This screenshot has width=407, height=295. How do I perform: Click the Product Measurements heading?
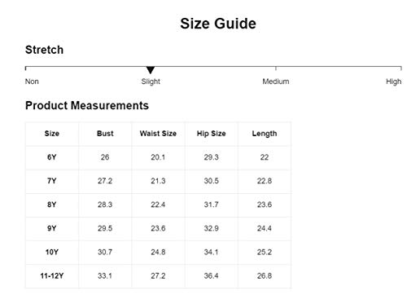tap(87, 105)
